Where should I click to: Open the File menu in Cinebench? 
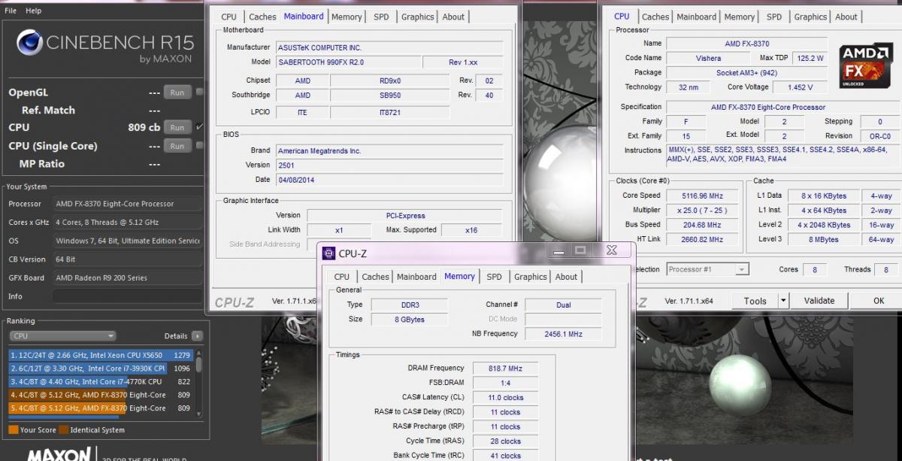pos(11,11)
